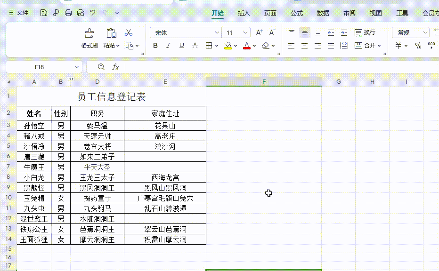Click the eraser Clear icon
Image resolution: width=439 pixels, height=271 pixels.
[265, 46]
